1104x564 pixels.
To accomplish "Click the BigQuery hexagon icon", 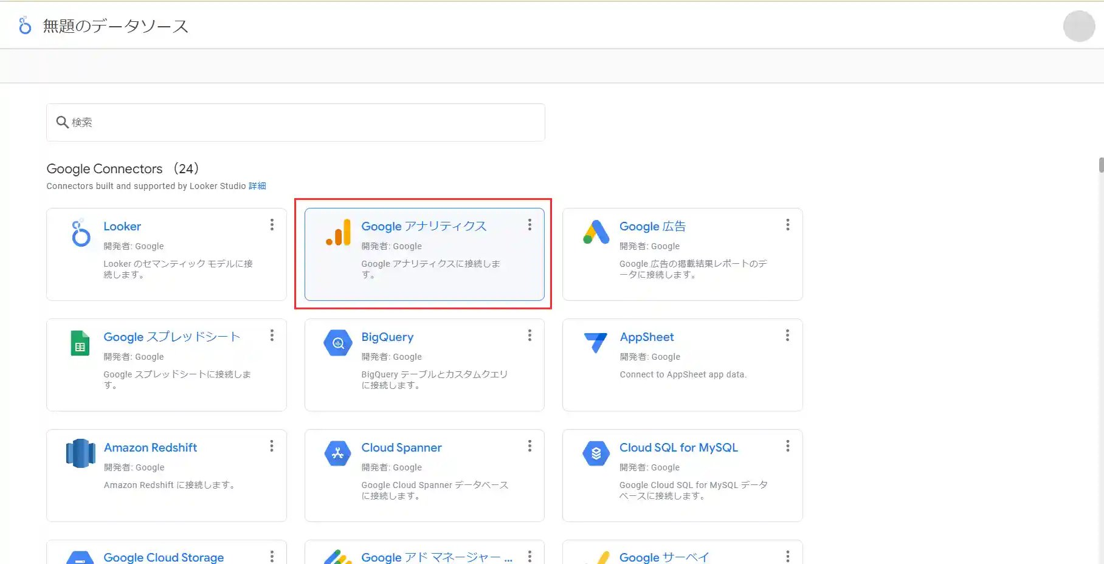I will [338, 343].
